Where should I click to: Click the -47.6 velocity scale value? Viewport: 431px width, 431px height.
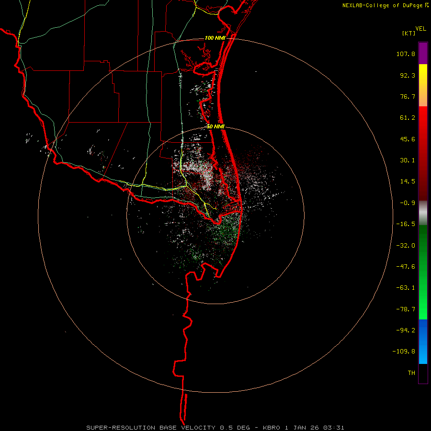406,267
